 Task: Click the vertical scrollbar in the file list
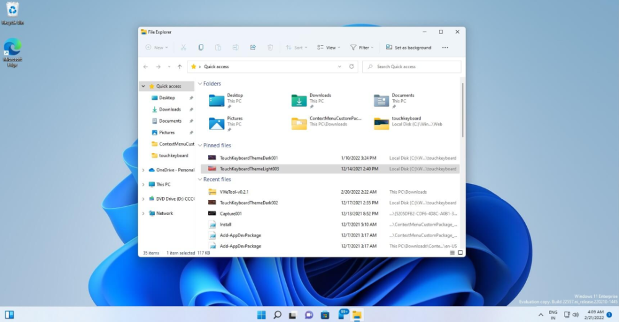(x=462, y=111)
